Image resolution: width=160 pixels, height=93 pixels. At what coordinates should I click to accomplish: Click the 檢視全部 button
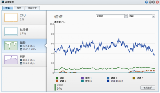(x=148, y=87)
